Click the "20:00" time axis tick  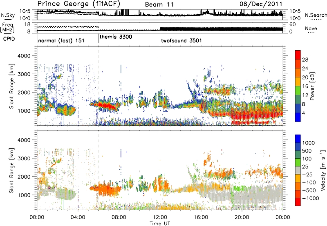coord(242,217)
